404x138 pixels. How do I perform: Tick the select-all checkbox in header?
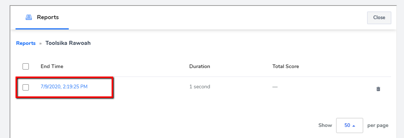(x=26, y=67)
